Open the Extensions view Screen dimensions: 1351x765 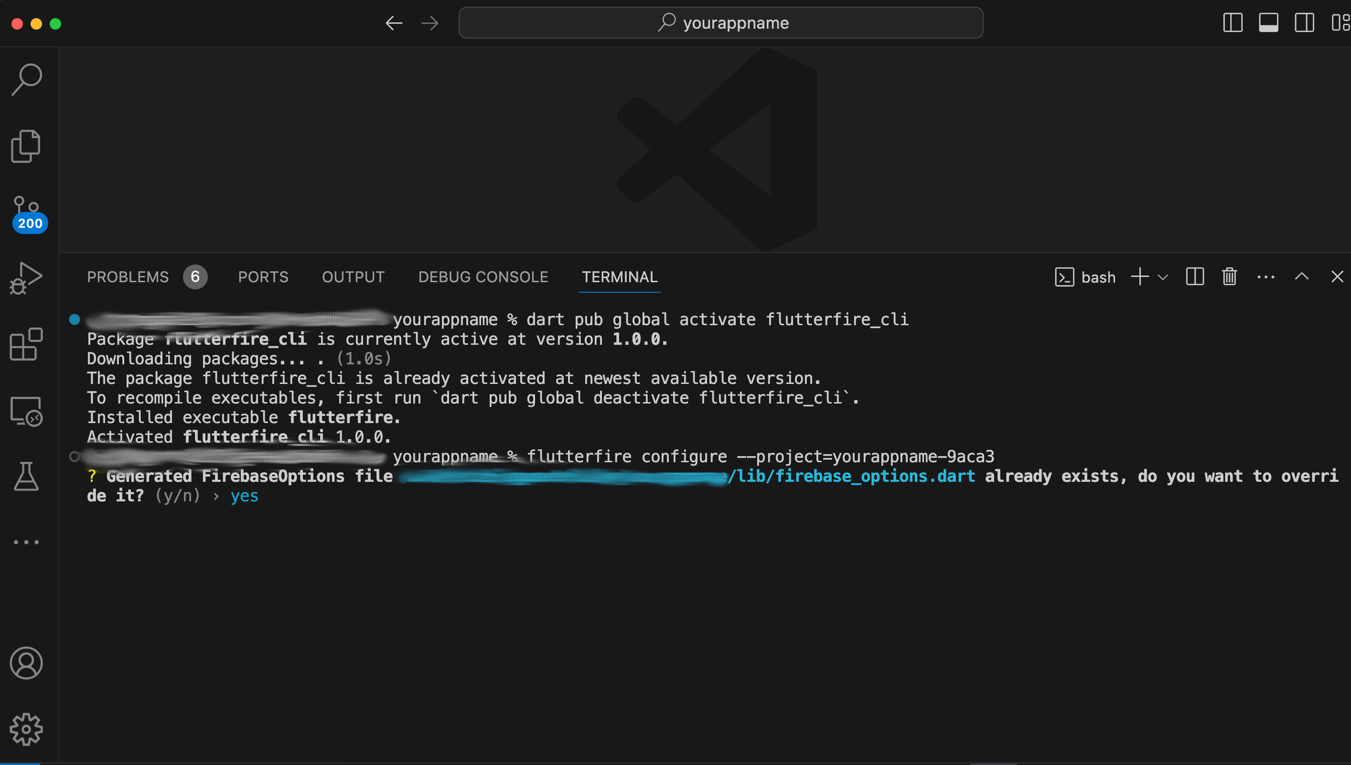pyautogui.click(x=26, y=345)
